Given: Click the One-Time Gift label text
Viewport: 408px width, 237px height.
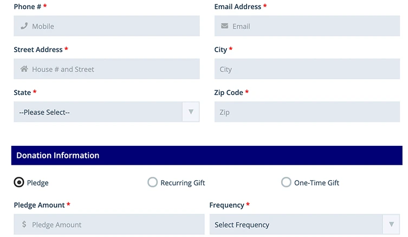Looking at the screenshot, I should 316,183.
